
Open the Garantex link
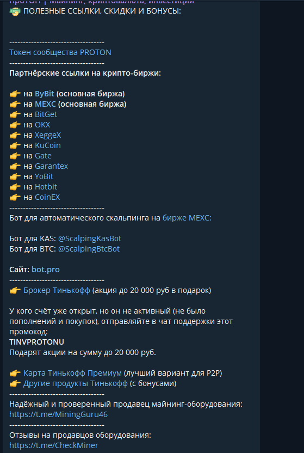point(51,166)
